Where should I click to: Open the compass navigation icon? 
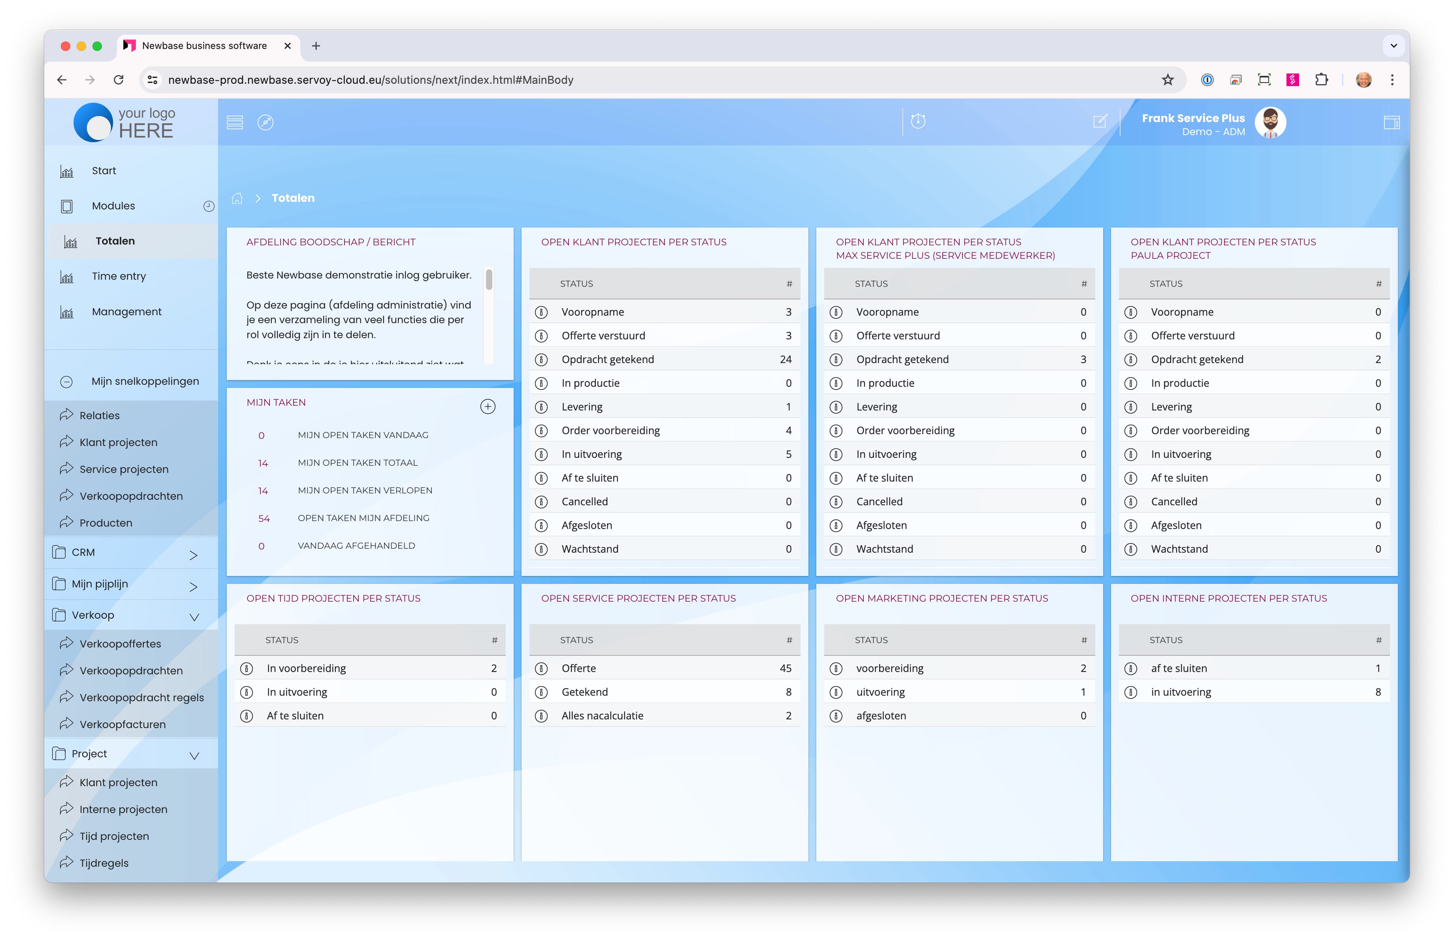pyautogui.click(x=265, y=122)
